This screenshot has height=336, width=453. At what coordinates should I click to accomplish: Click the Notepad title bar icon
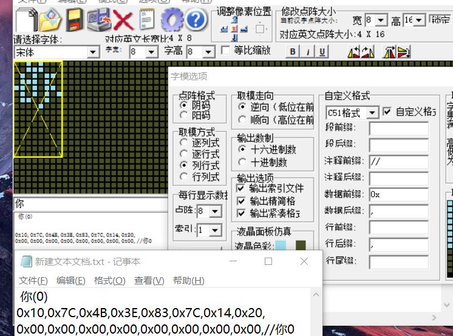tap(26, 261)
